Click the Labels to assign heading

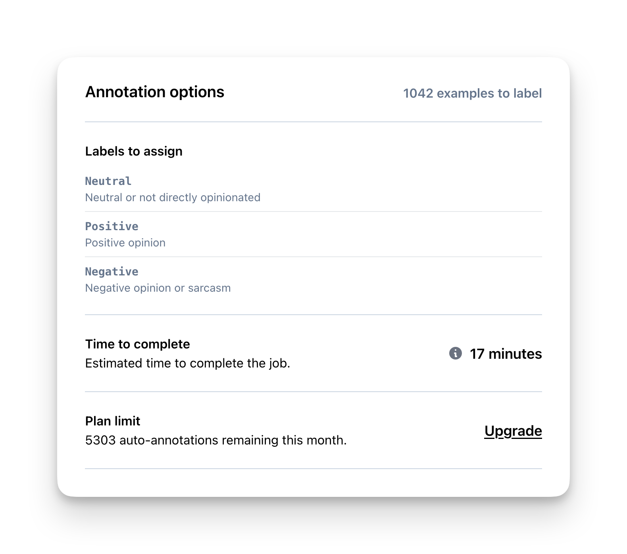point(134,151)
